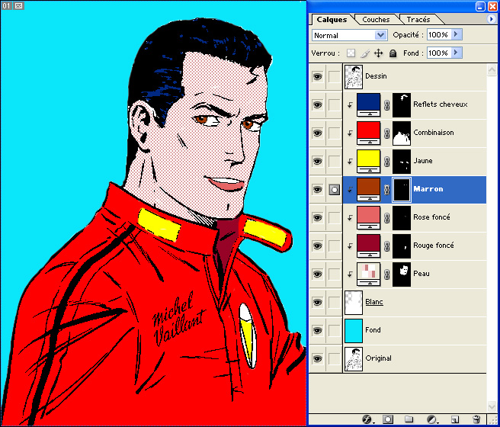The image size is (500, 427).
Task: Click the brown fill swatch of Marron
Action: pos(369,189)
